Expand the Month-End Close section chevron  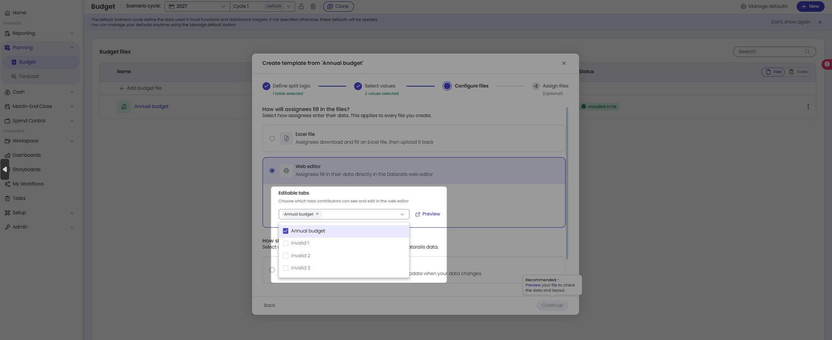[x=72, y=107]
